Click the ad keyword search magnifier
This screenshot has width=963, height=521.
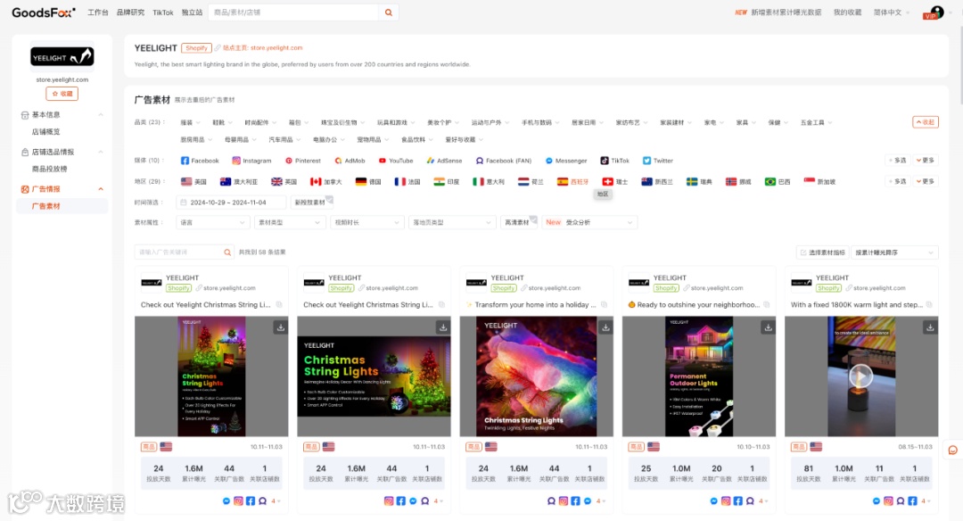pos(227,252)
